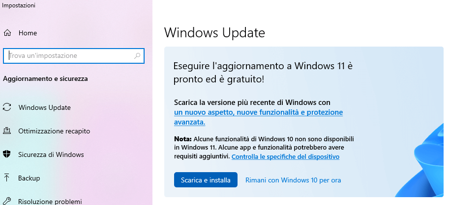
Task: Click the Backup upload arrow icon
Action: click(x=7, y=178)
